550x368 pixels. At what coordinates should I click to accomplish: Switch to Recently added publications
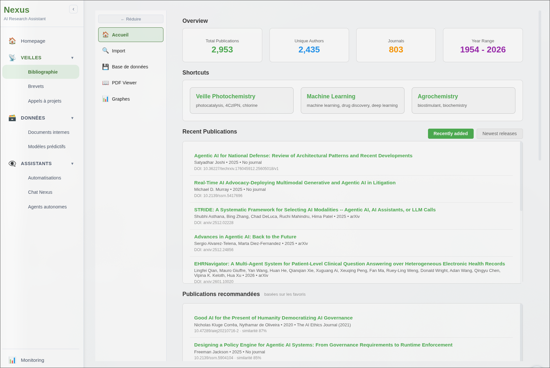pos(451,134)
